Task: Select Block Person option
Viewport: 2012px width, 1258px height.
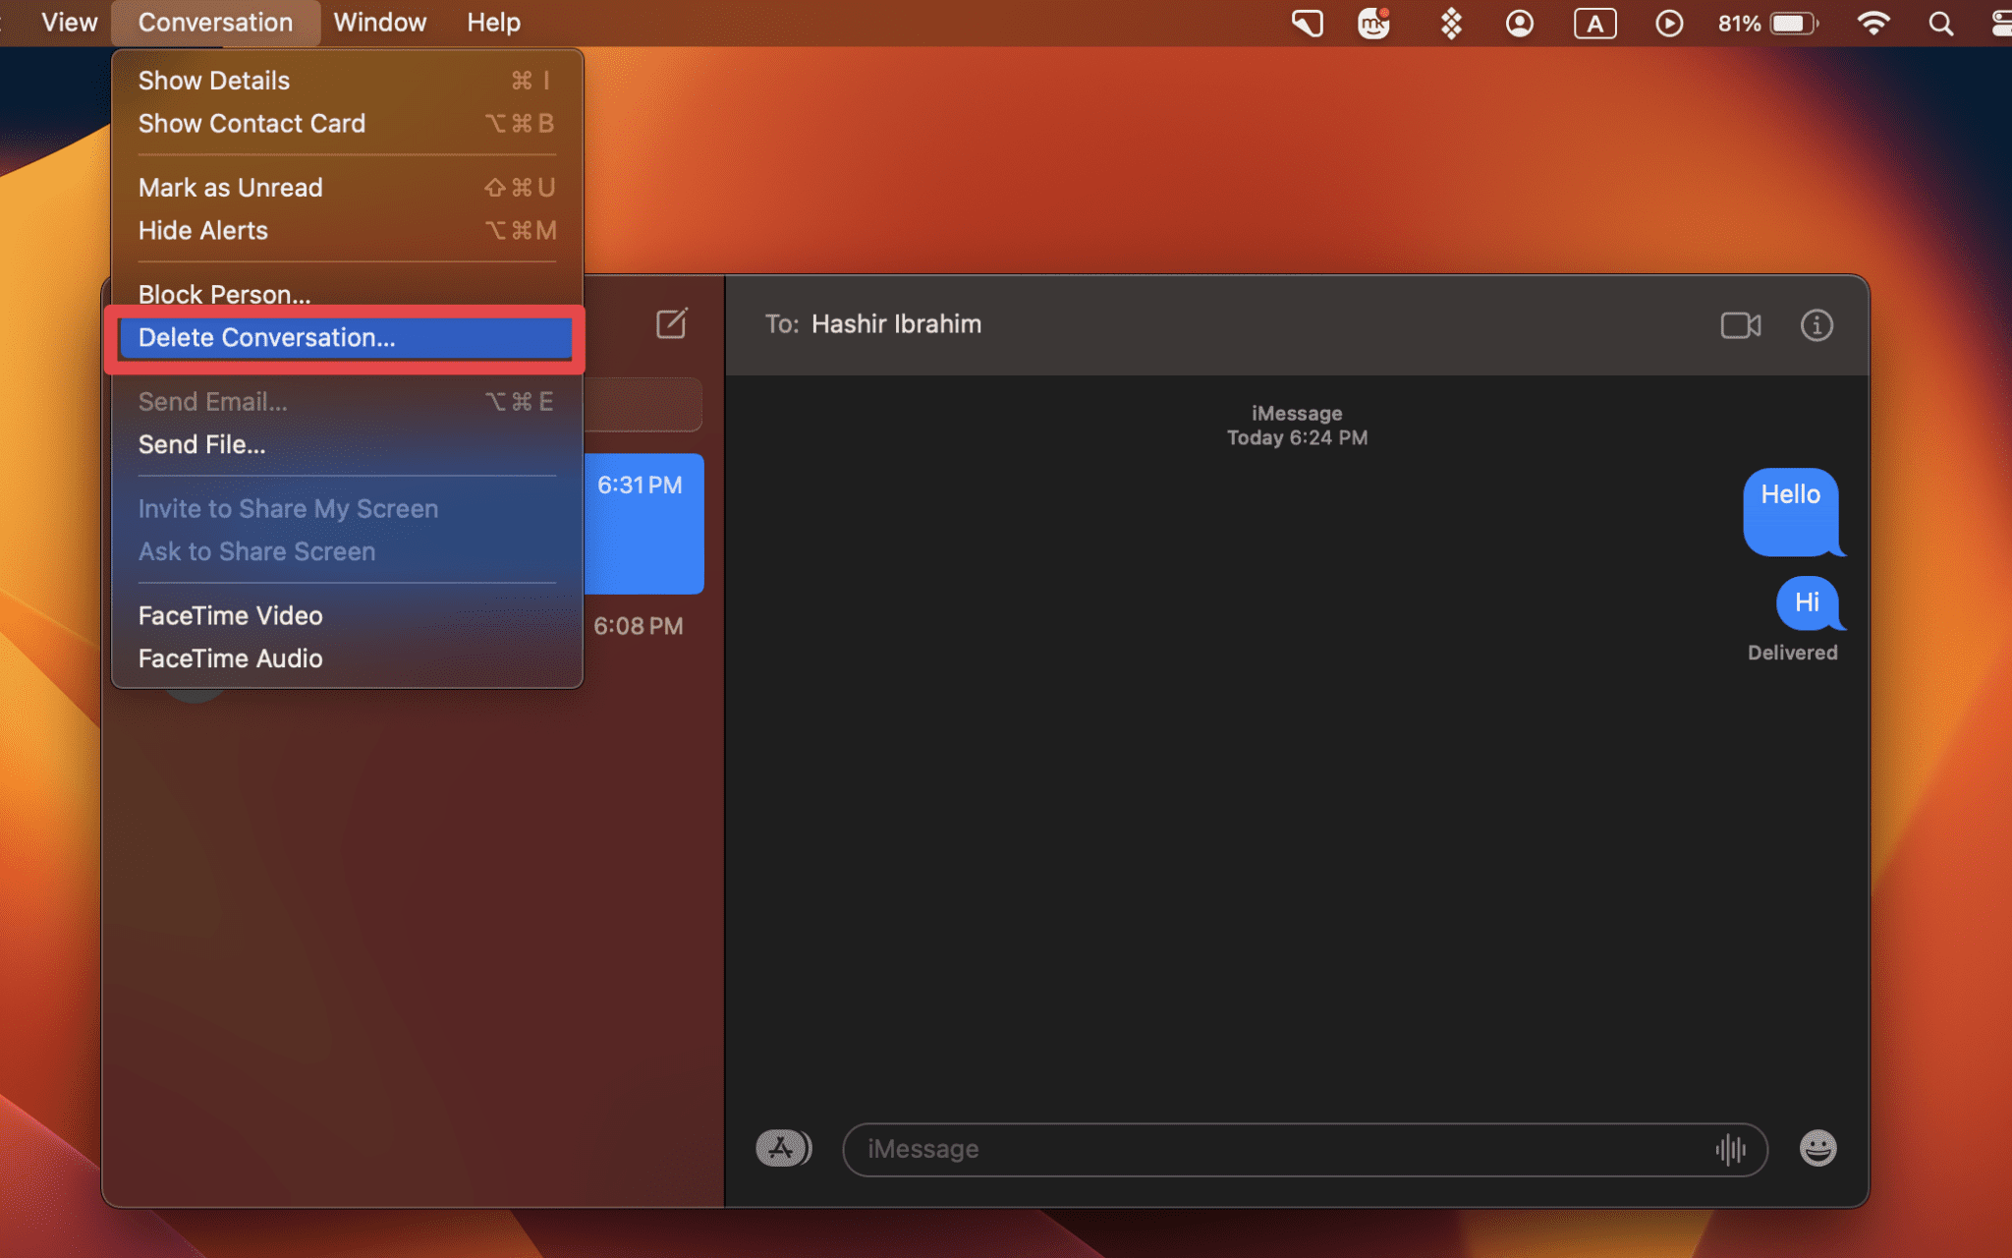Action: pos(224,293)
